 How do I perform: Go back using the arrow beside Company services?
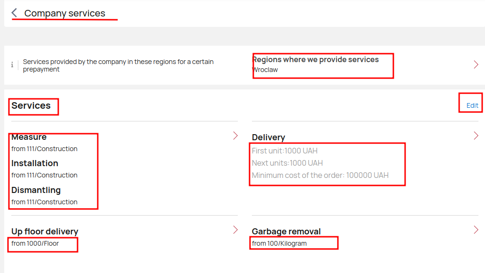pos(14,13)
